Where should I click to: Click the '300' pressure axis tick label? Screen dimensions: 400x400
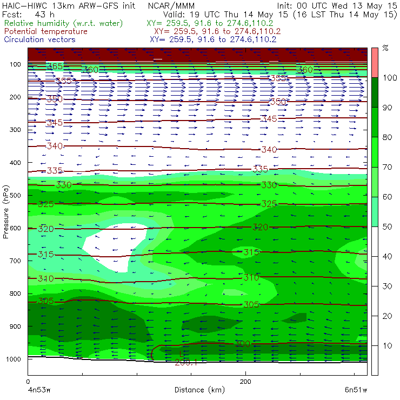(15, 130)
